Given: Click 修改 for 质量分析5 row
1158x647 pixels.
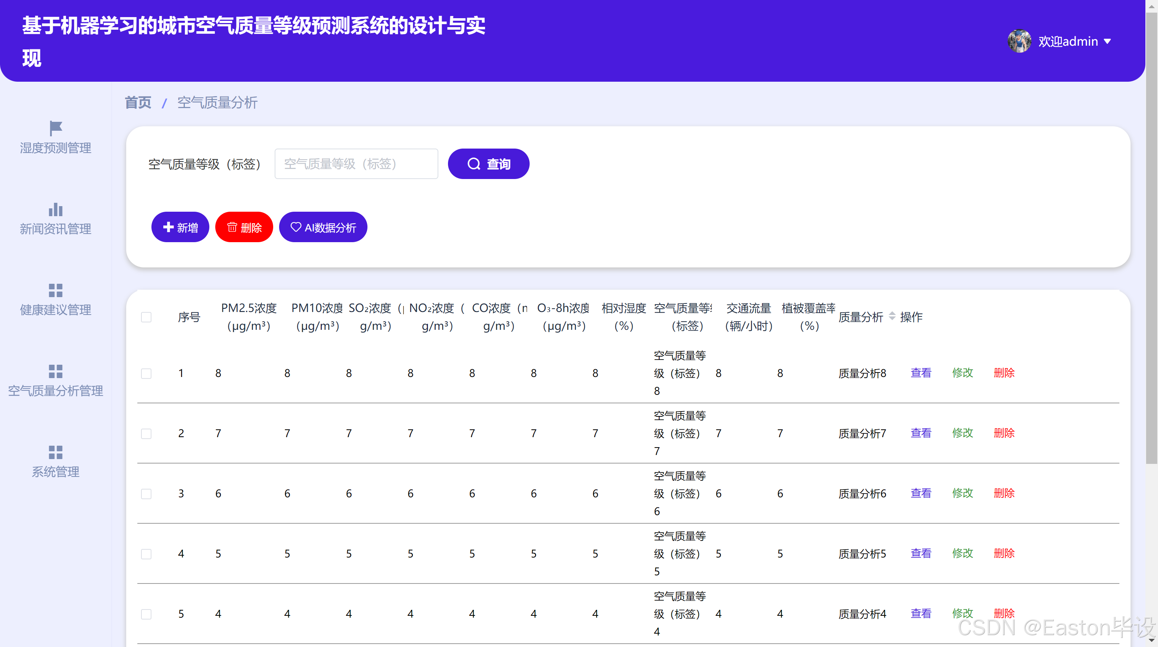Looking at the screenshot, I should pyautogui.click(x=962, y=553).
